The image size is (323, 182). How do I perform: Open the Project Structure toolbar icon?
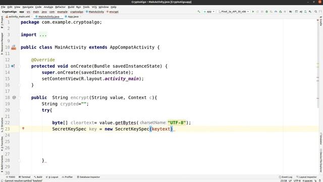(x=291, y=12)
